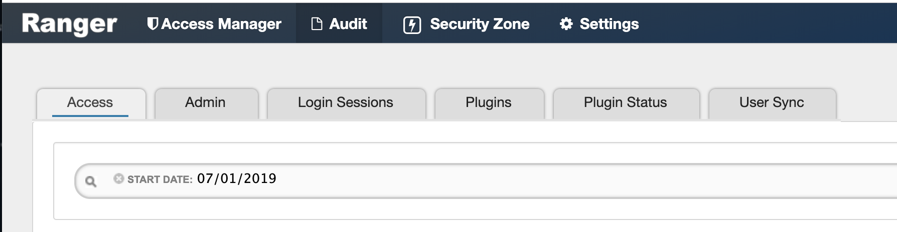The image size is (897, 232).
Task: Click the Settings gear icon
Action: tap(566, 24)
